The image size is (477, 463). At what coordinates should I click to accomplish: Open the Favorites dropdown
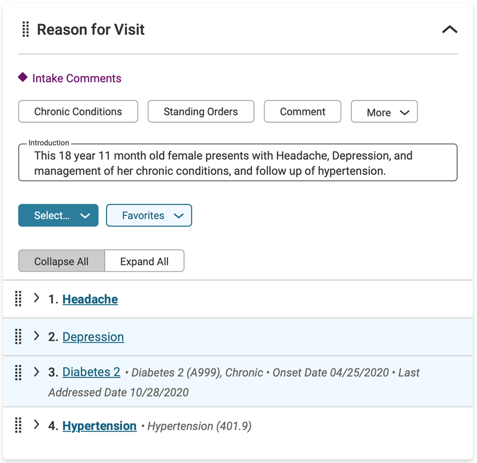(149, 215)
